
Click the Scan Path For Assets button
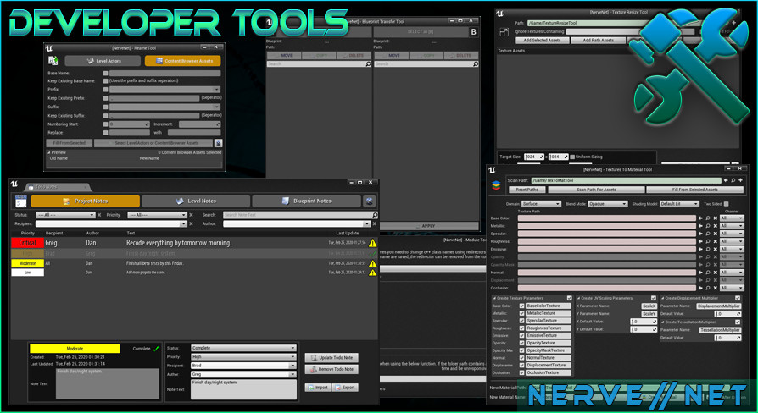click(597, 190)
